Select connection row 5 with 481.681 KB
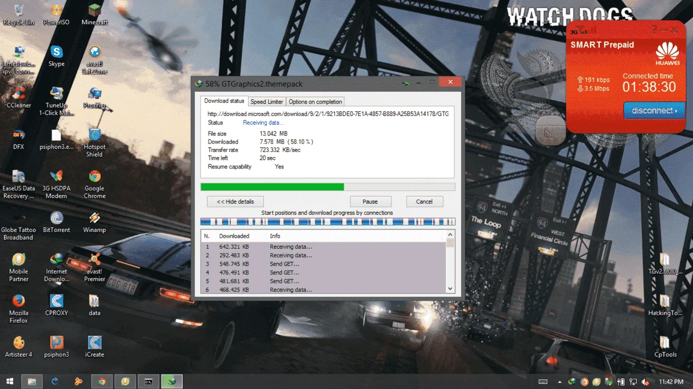The height and width of the screenshot is (389, 693). point(323,281)
